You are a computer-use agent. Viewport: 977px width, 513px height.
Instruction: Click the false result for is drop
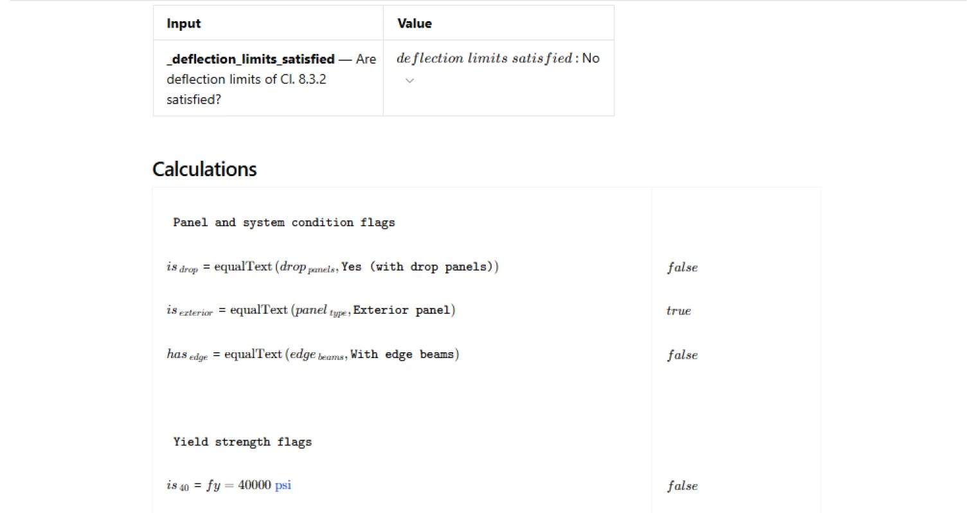682,267
